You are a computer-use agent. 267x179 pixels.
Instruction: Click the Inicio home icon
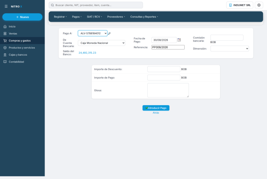(x=5, y=27)
